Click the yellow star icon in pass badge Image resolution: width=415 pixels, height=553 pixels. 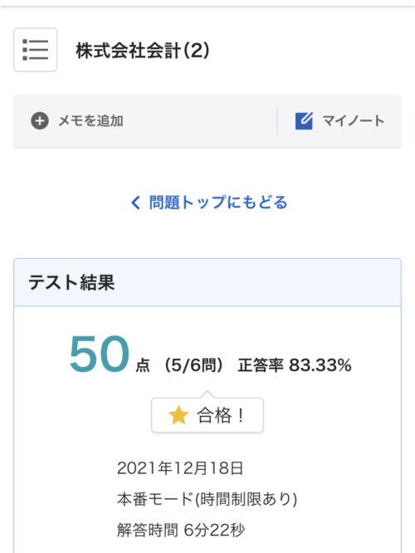coord(178,415)
